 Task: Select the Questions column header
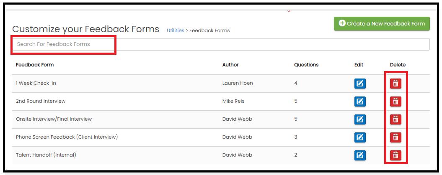tap(306, 65)
